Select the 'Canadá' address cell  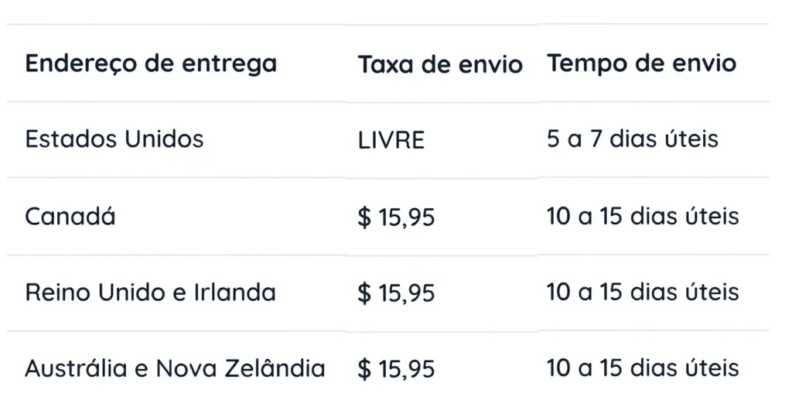click(x=70, y=216)
